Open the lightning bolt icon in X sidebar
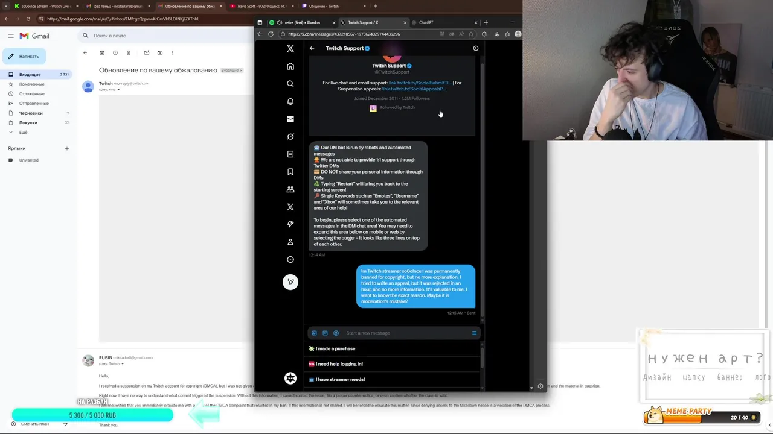 [x=290, y=224]
